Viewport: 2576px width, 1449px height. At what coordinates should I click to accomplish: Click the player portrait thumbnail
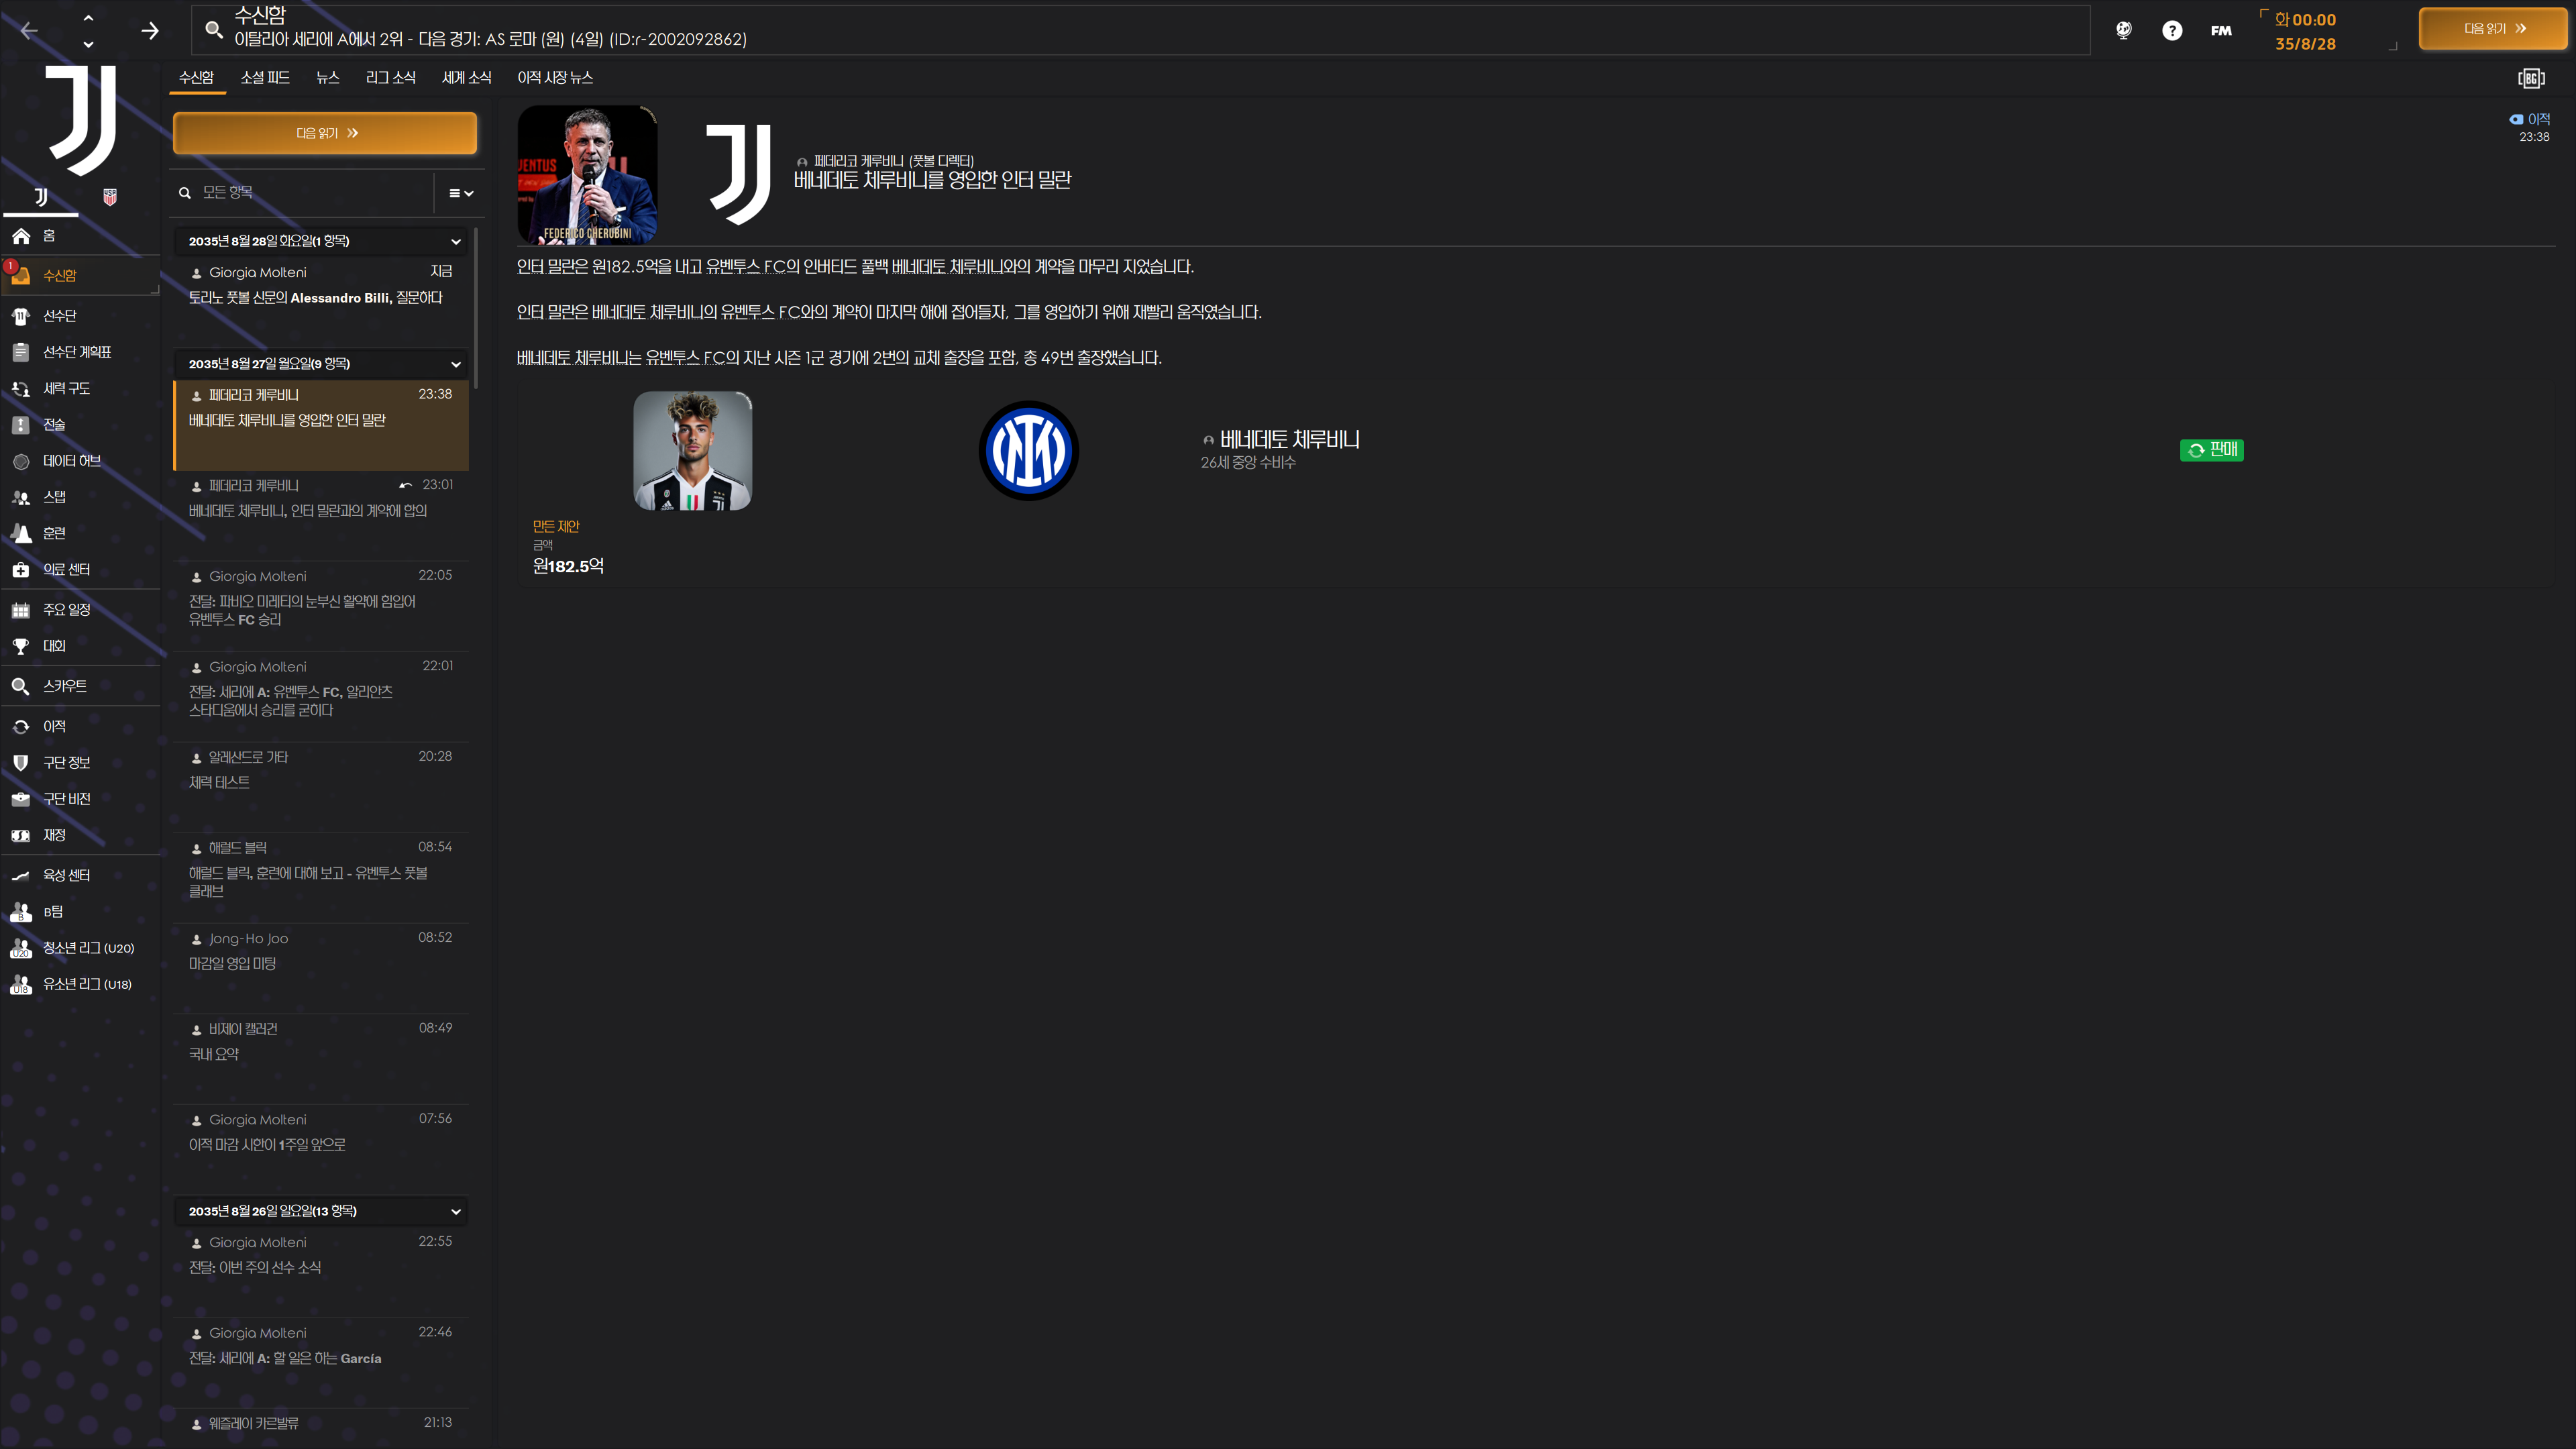point(692,450)
